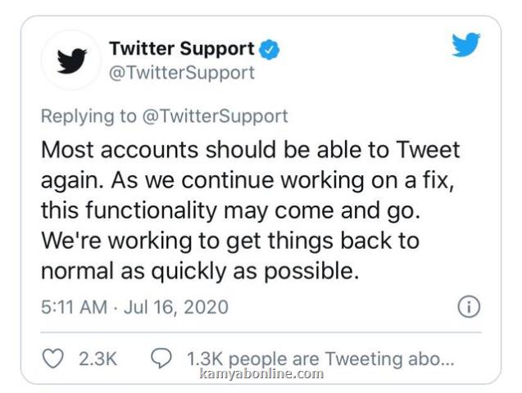The height and width of the screenshot is (393, 522).
Task: Open the circled info icon
Action: point(469,307)
